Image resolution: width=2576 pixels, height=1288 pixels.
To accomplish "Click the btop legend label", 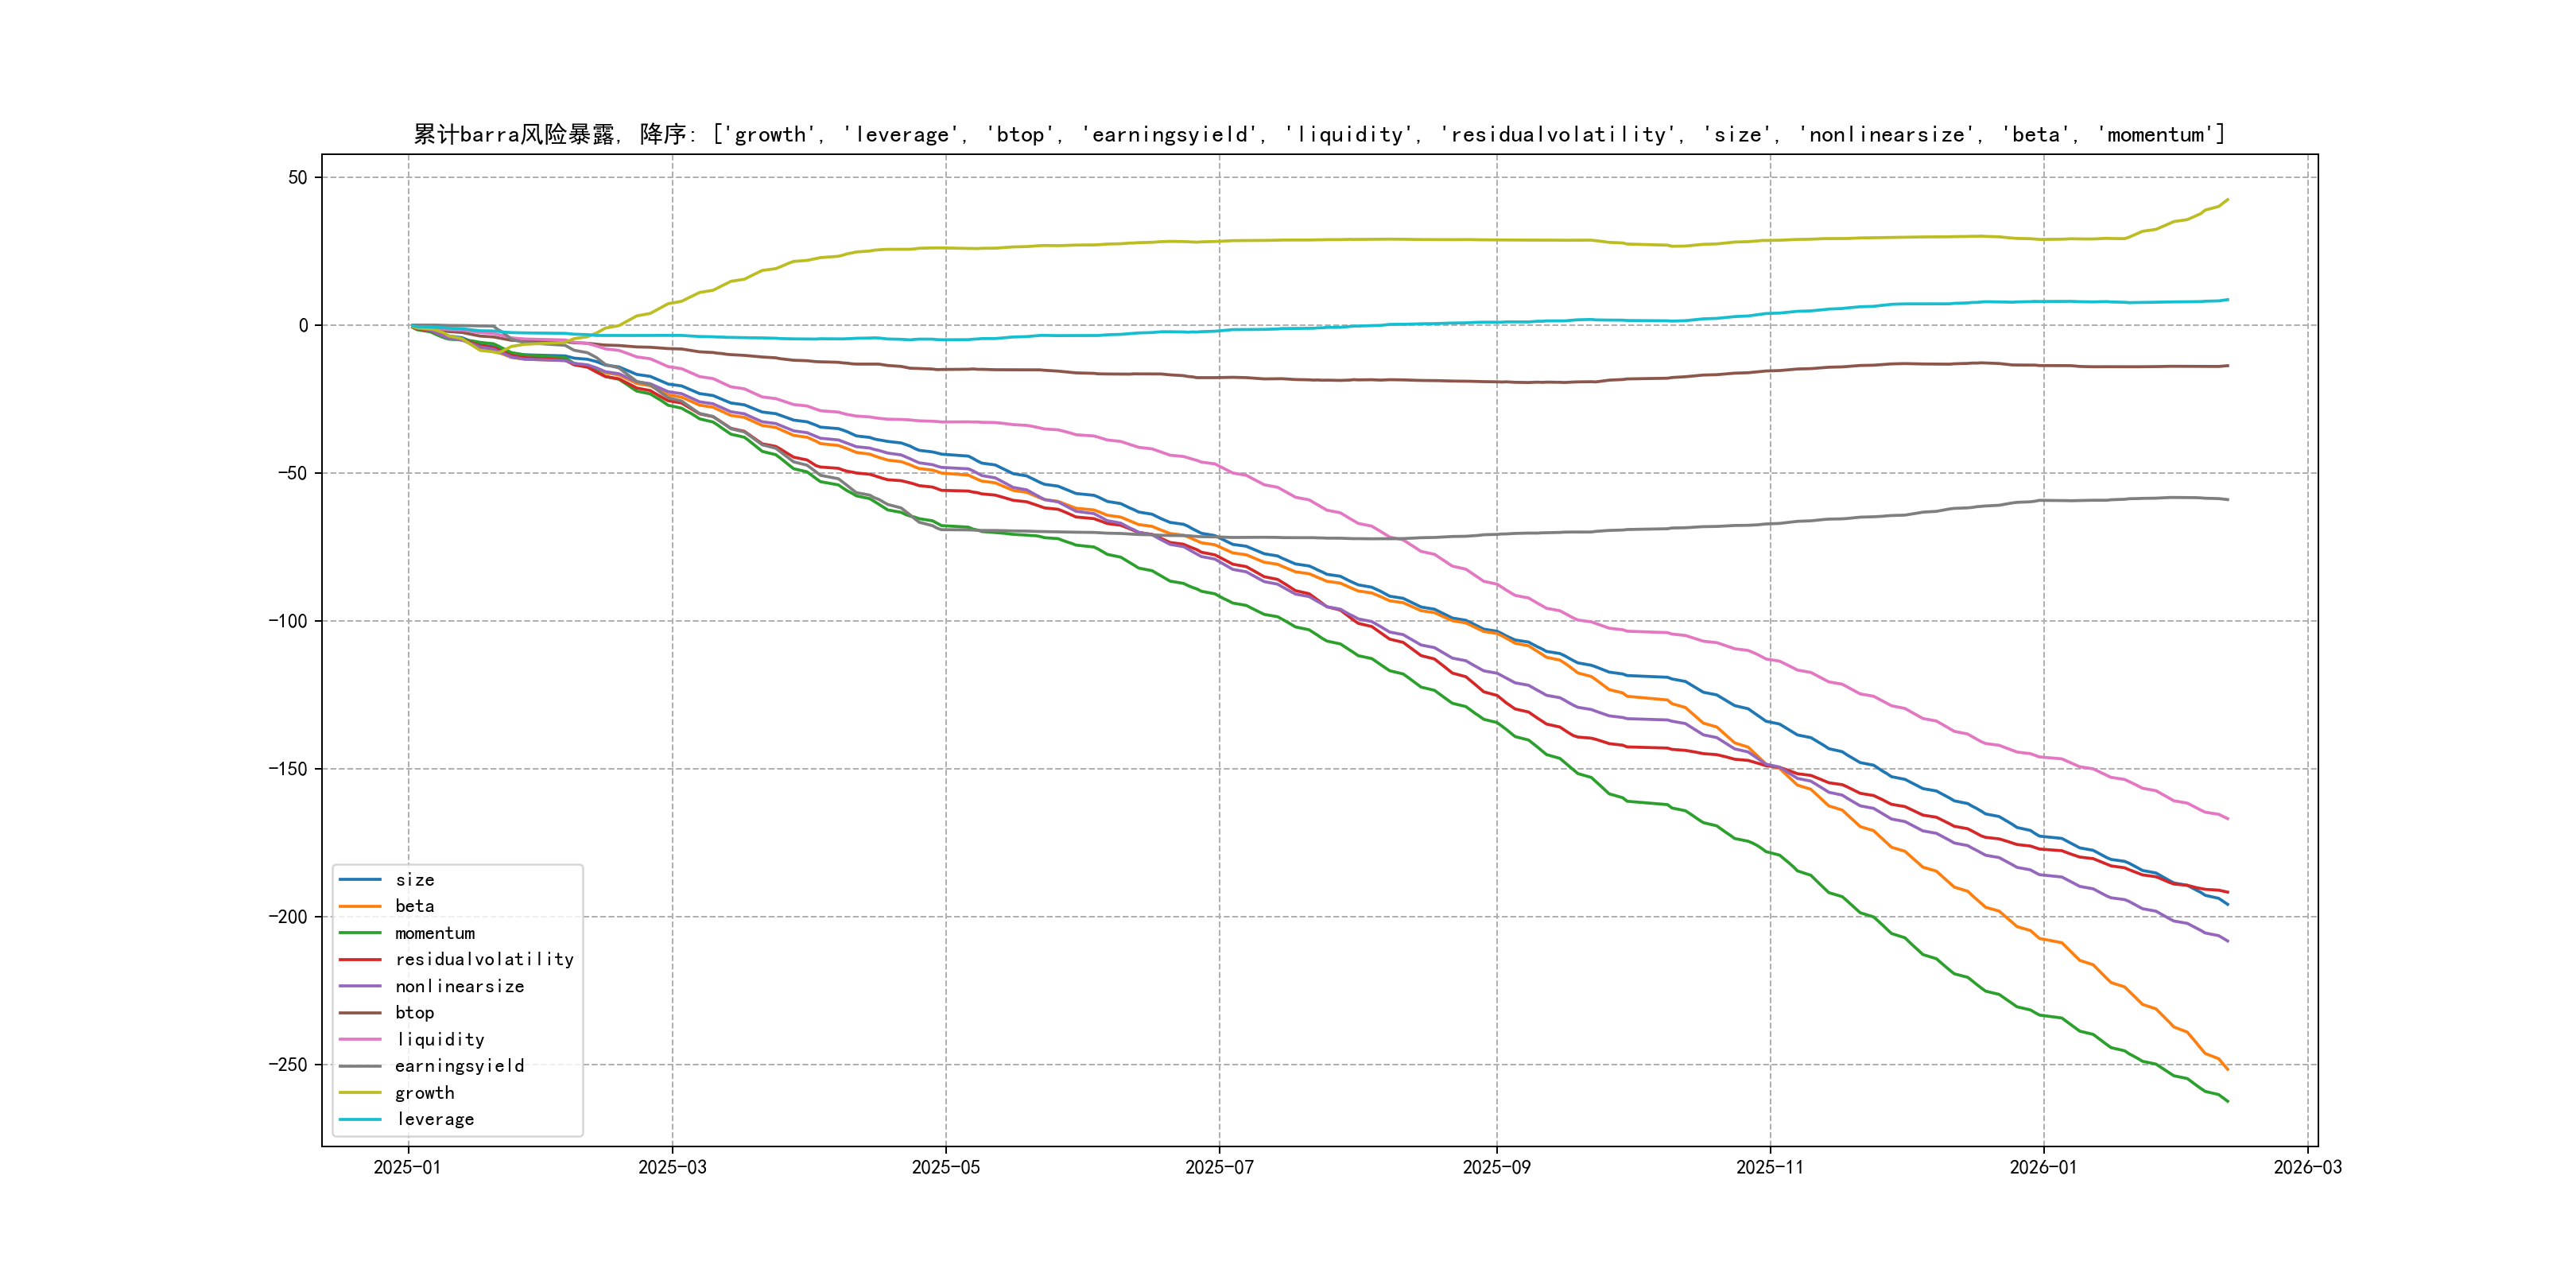I will pyautogui.click(x=414, y=1013).
